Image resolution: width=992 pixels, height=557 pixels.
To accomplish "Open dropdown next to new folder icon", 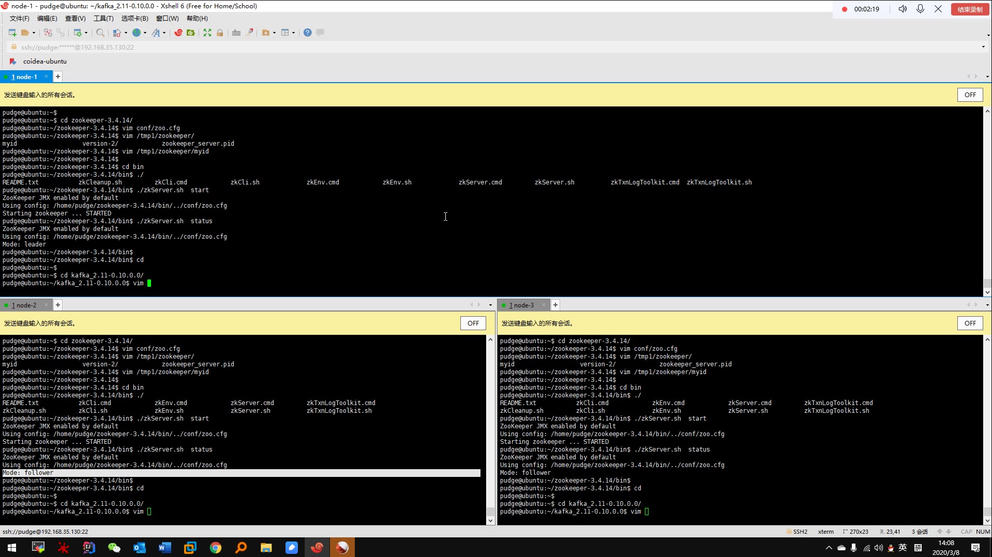I will point(274,33).
